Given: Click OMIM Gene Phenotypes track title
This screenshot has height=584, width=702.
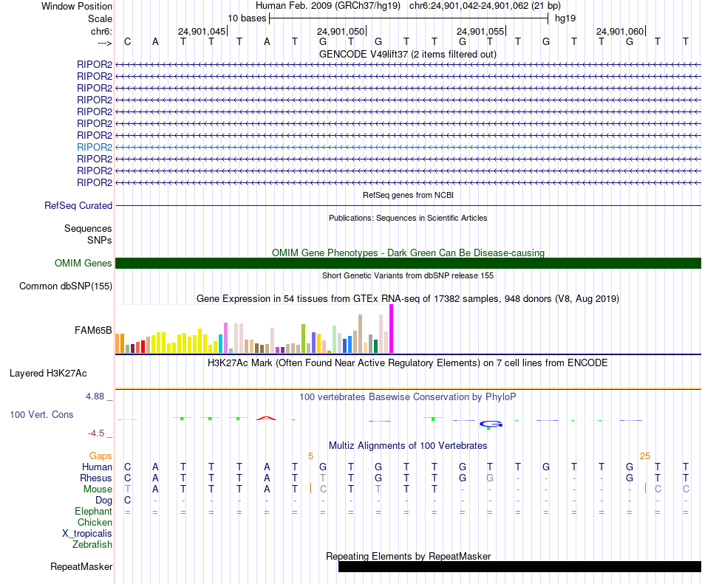Looking at the screenshot, I should pos(408,253).
